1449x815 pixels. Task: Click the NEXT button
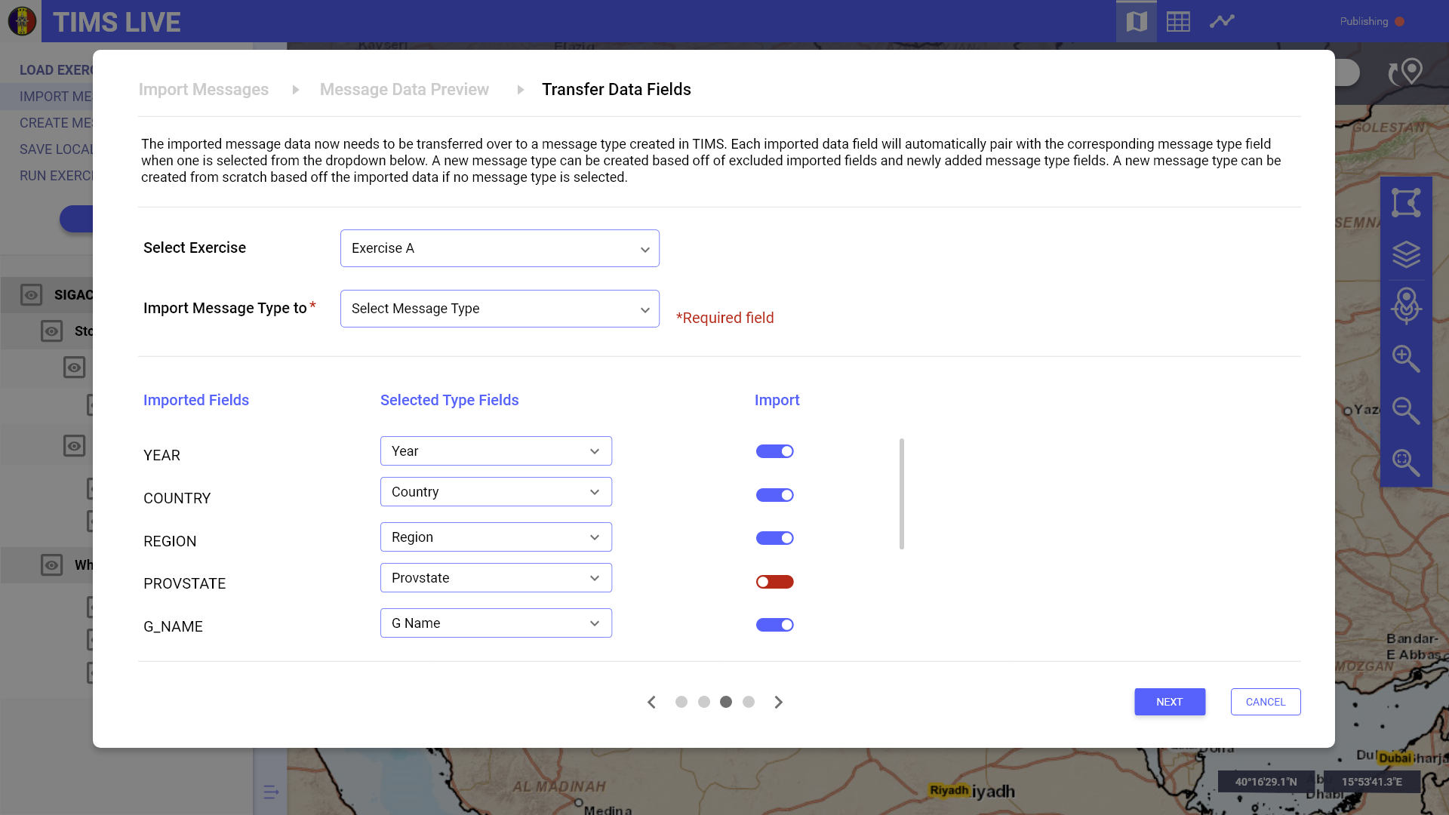pyautogui.click(x=1169, y=702)
